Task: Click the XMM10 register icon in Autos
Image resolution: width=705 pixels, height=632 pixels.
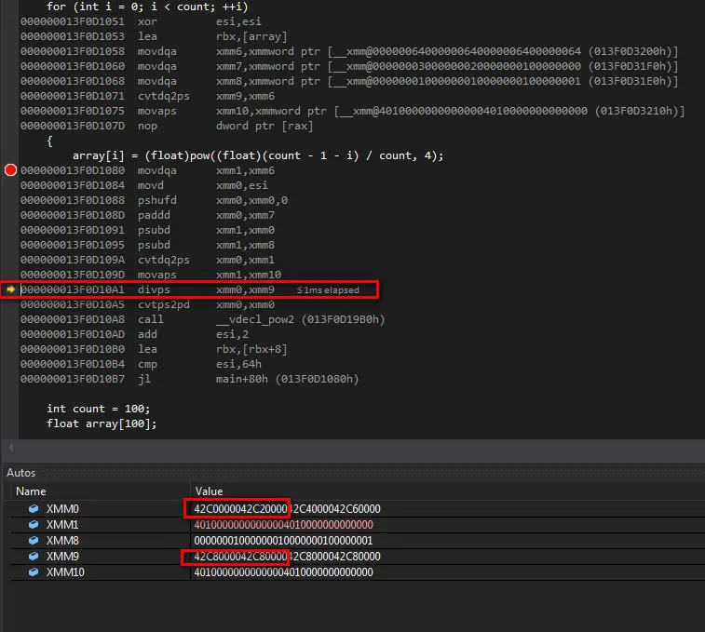Action: click(x=34, y=571)
